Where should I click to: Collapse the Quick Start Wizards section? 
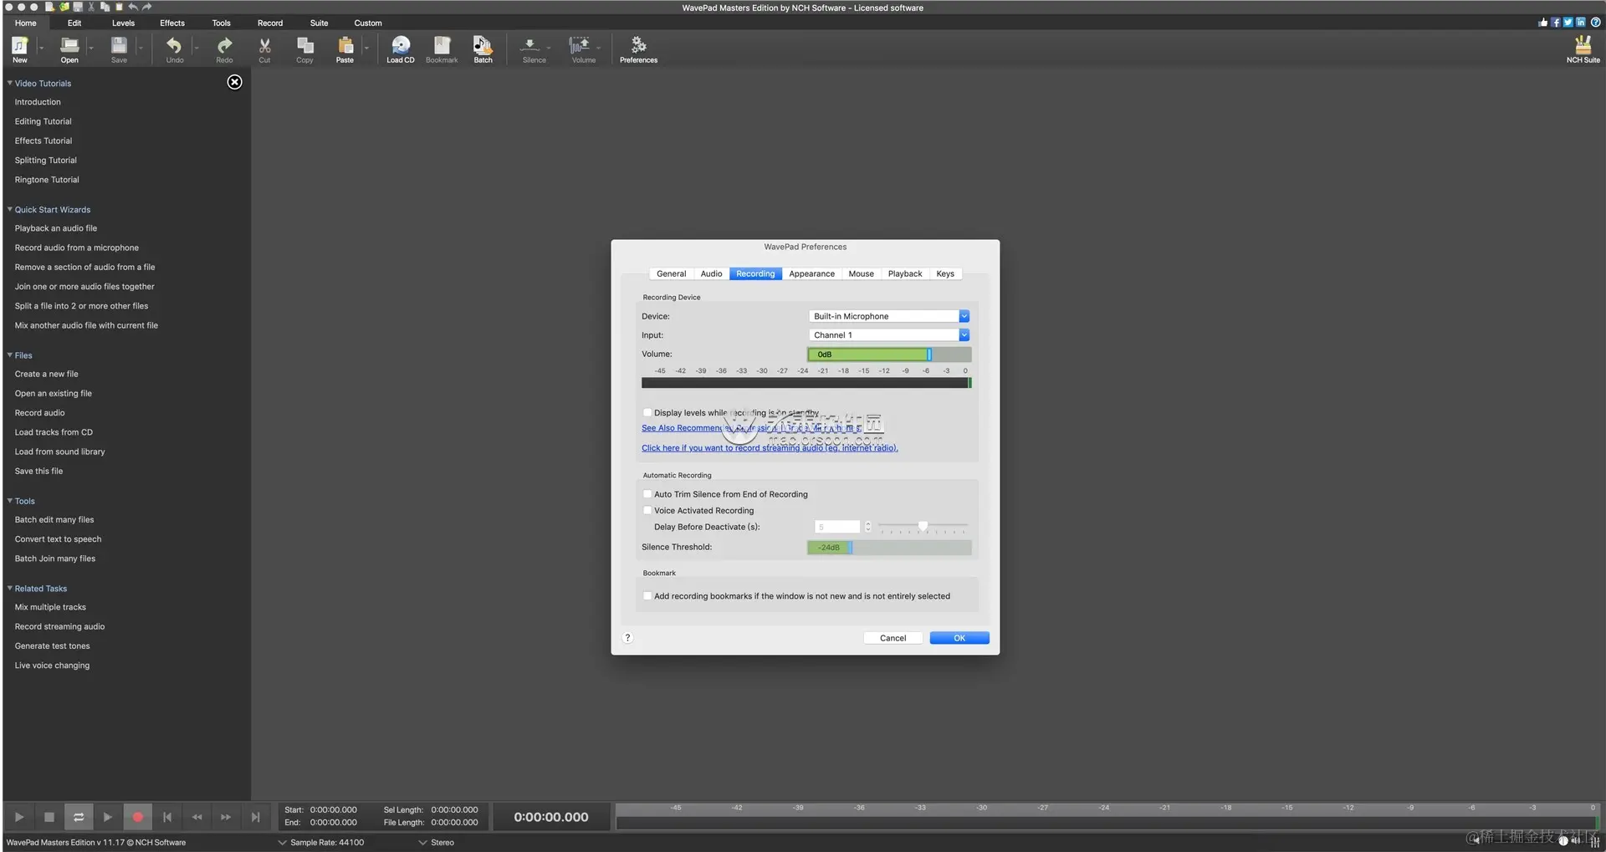pos(10,209)
